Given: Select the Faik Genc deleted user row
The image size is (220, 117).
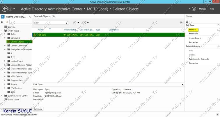Looking at the screenshot, I should (x=109, y=35).
